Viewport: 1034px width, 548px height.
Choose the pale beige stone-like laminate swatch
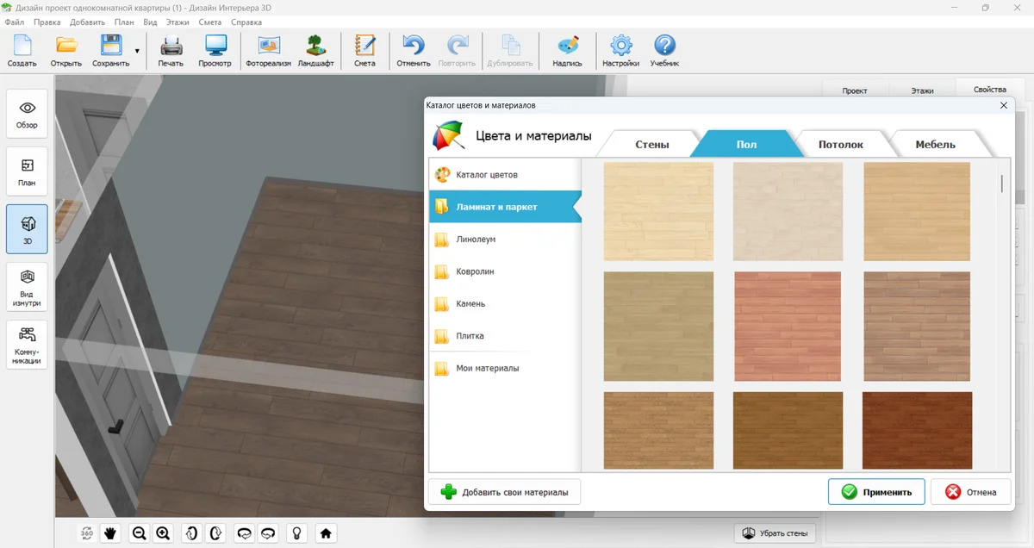click(788, 211)
